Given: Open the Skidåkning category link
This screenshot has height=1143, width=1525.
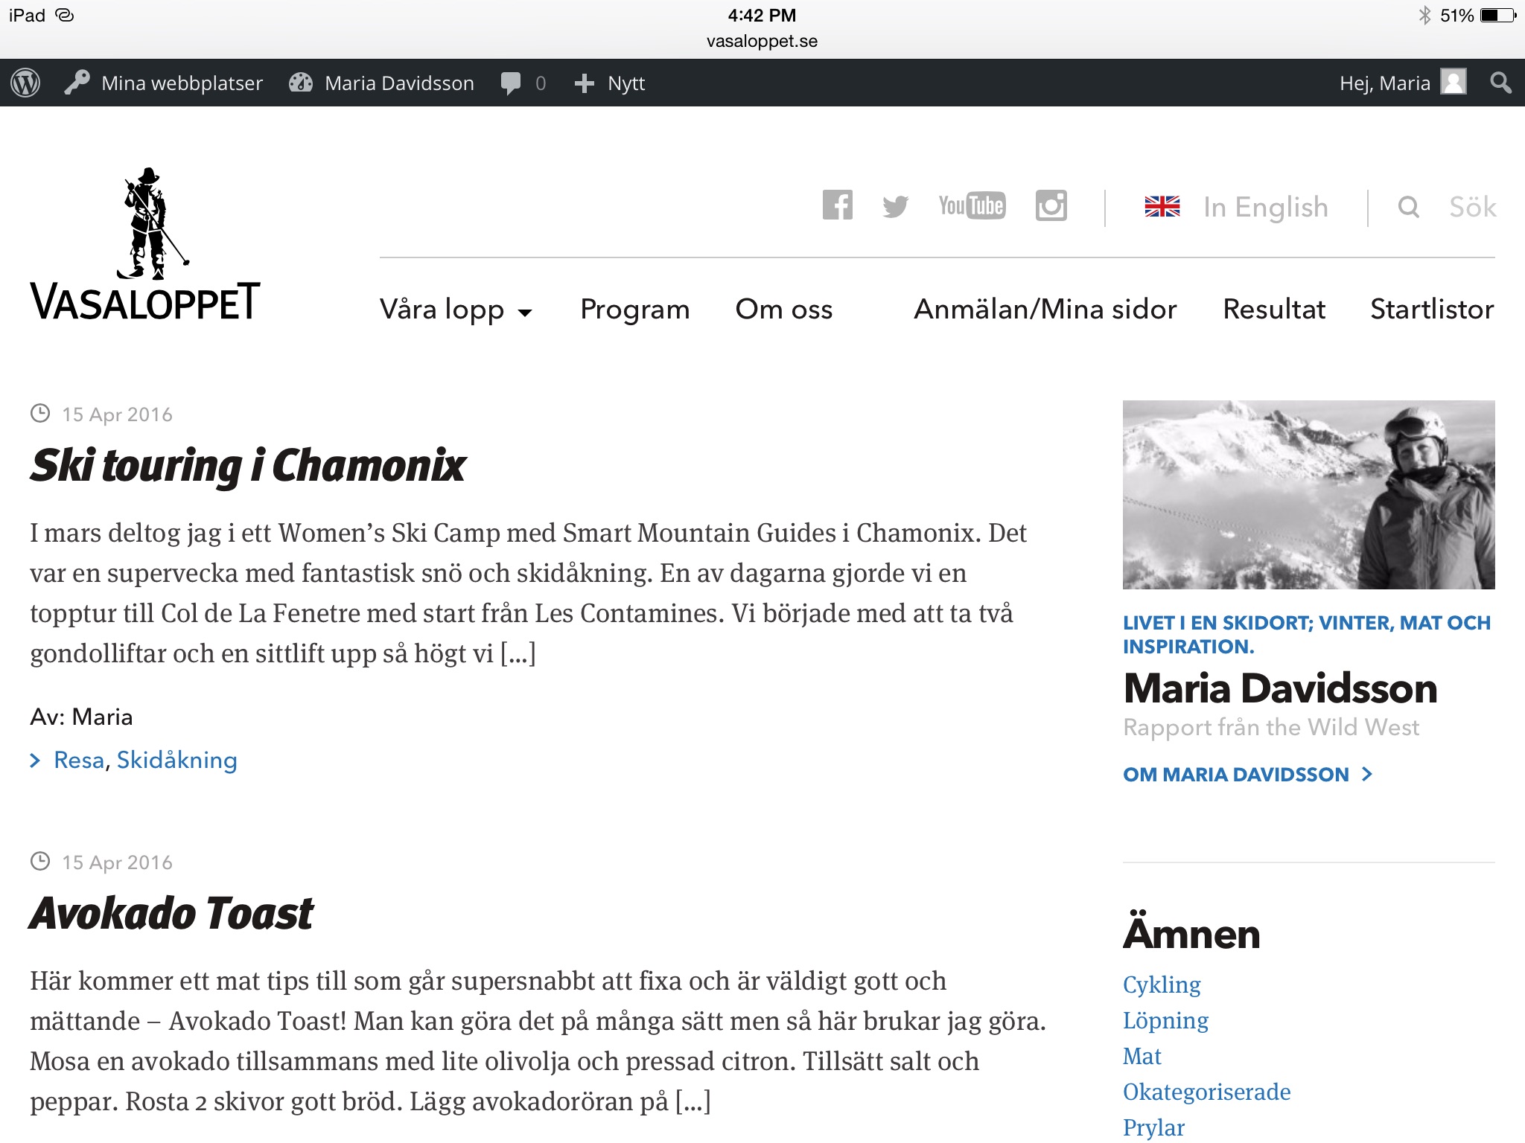Looking at the screenshot, I should 177,760.
